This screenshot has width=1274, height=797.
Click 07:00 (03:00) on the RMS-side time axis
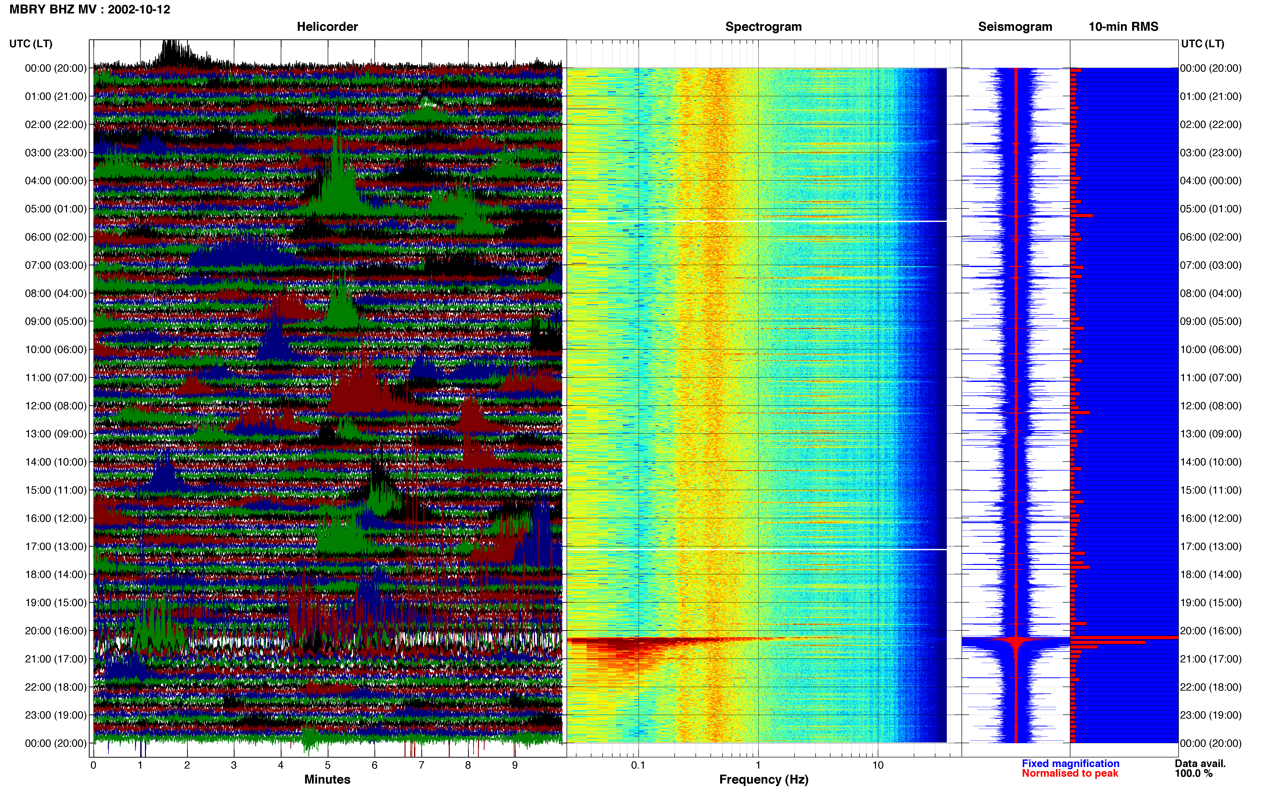(1211, 265)
